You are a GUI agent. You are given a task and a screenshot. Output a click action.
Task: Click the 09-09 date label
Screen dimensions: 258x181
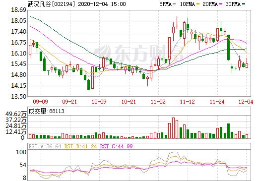(40, 102)
